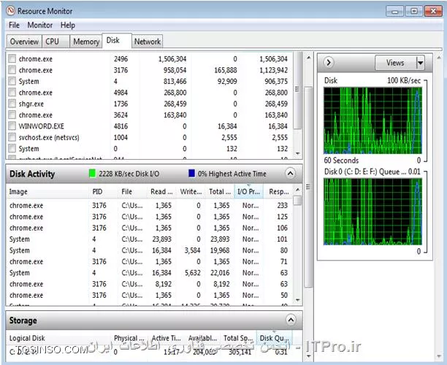This screenshot has height=365, width=447.
Task: Tick the checkbox for chrome.exe PID 3624
Action: [12, 115]
